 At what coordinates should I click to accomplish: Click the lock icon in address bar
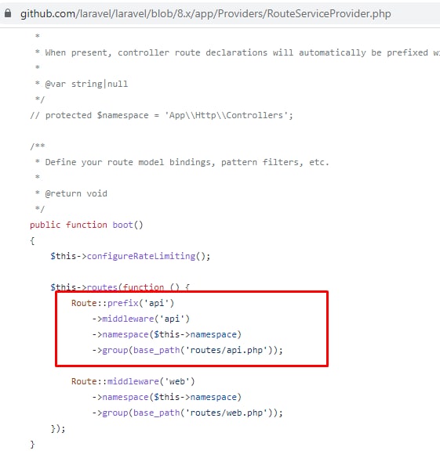pyautogui.click(x=8, y=13)
